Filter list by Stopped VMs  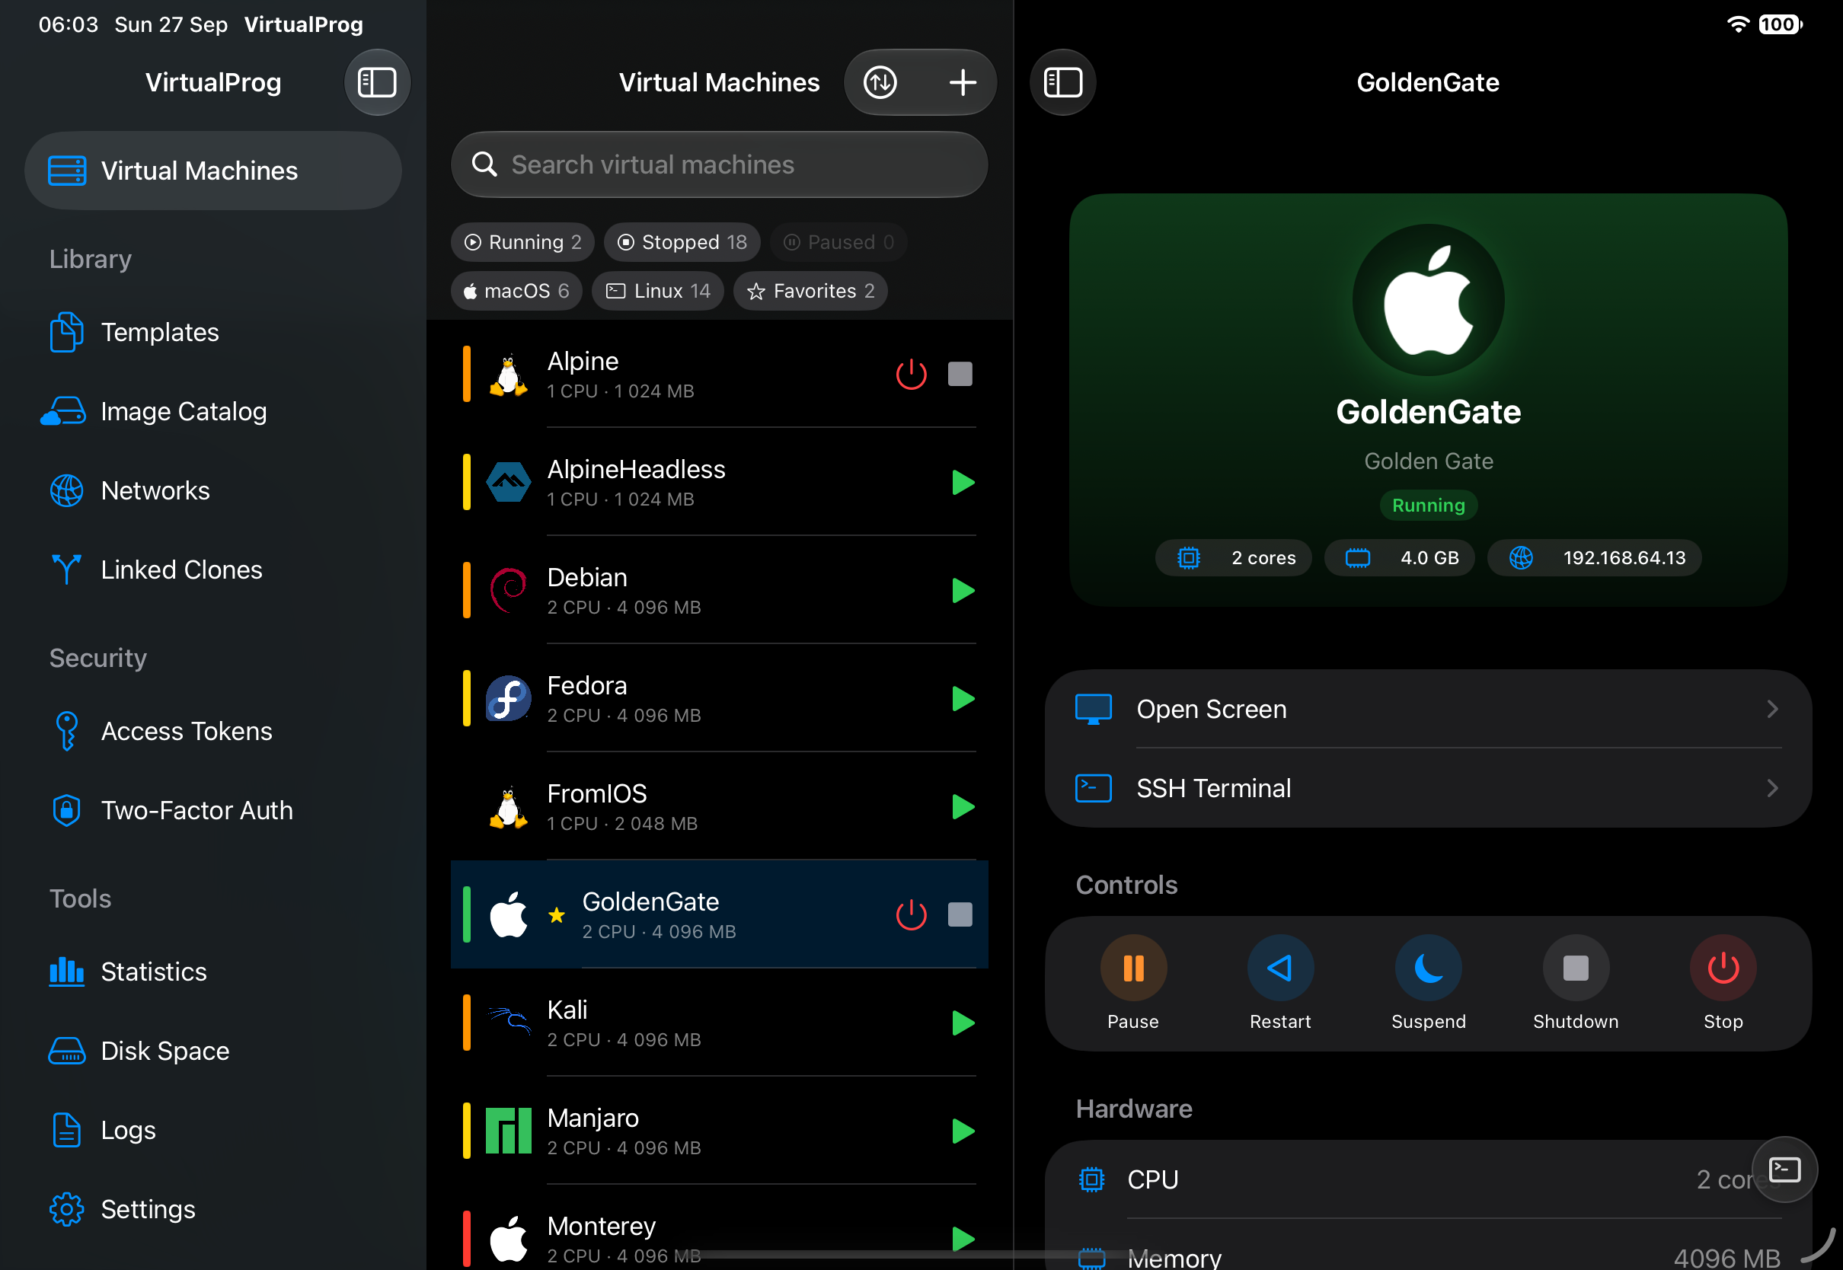682,242
